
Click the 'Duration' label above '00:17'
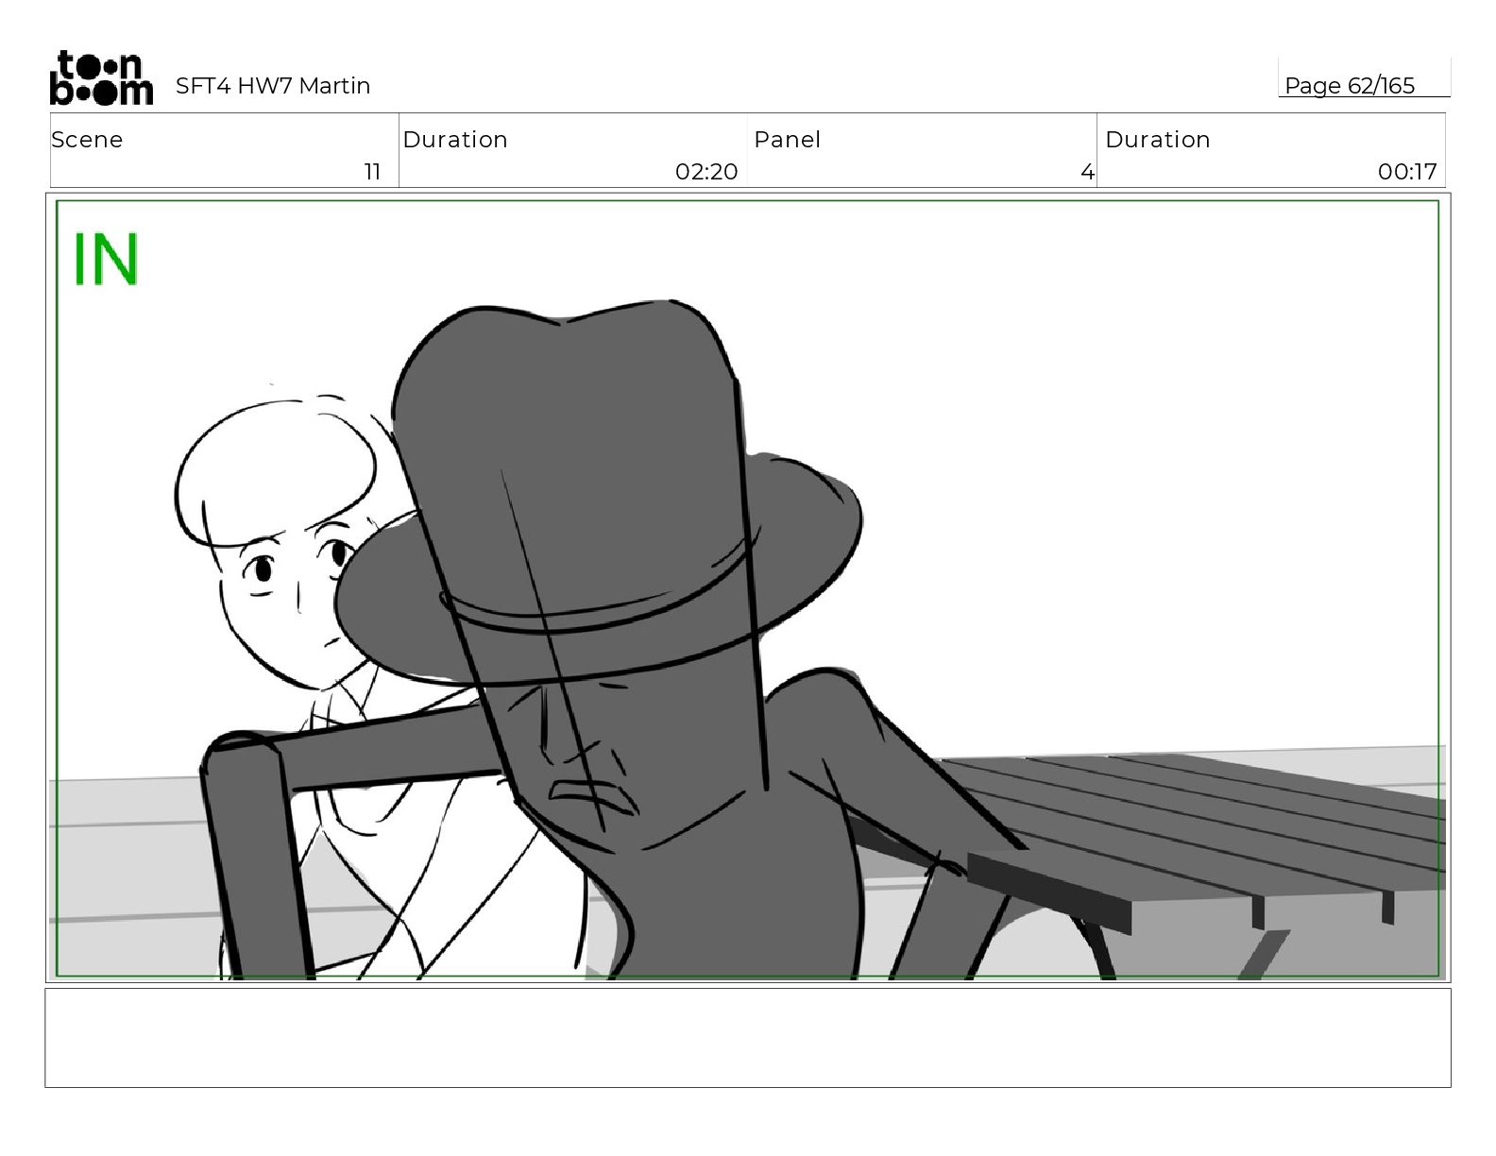pyautogui.click(x=1158, y=140)
